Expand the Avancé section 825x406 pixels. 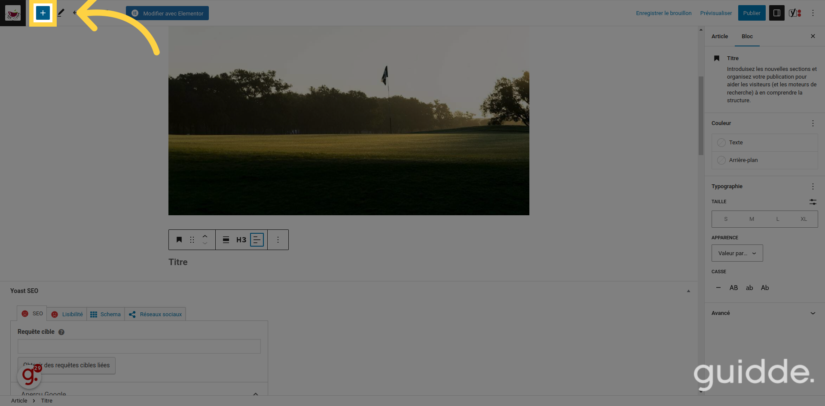[764, 313]
